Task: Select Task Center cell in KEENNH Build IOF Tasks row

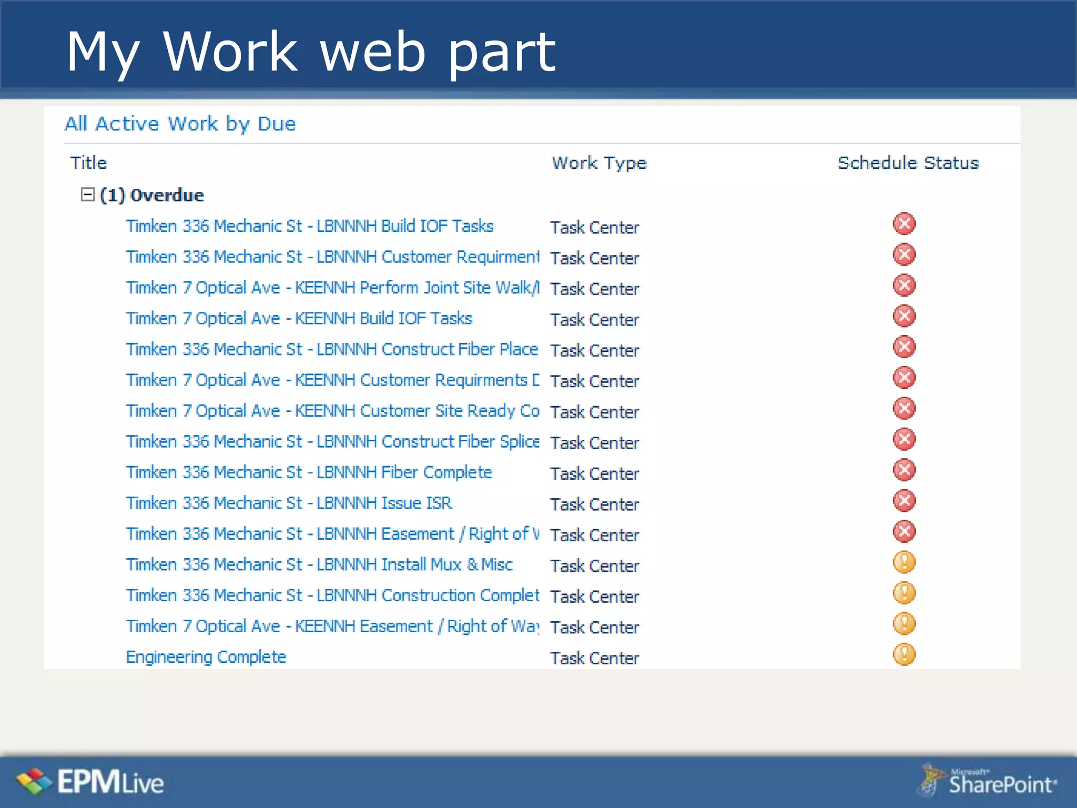Action: click(x=594, y=320)
